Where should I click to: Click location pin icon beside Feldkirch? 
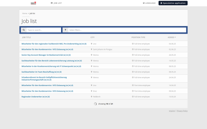(x=91, y=96)
